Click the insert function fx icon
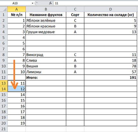The height and width of the screenshot is (132, 138). pyautogui.click(x=51, y=3)
